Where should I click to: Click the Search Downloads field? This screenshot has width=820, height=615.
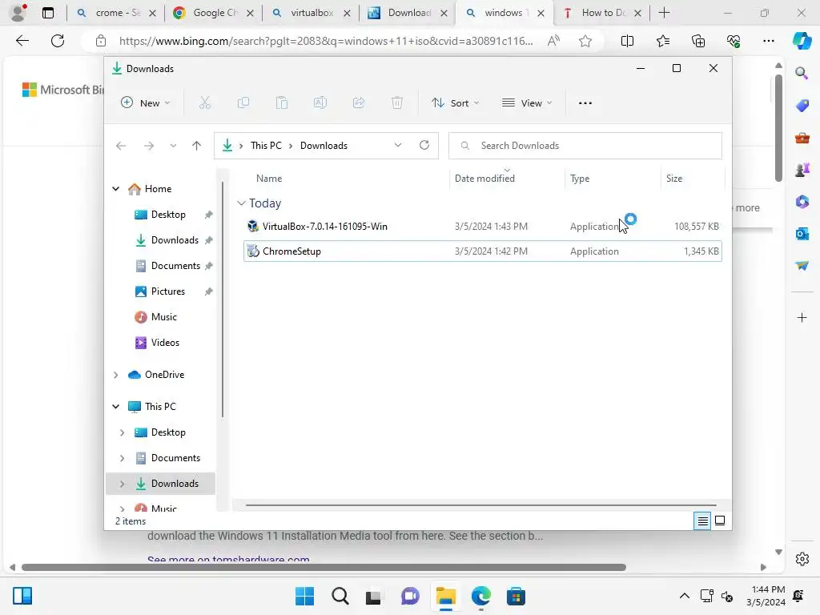tap(585, 146)
